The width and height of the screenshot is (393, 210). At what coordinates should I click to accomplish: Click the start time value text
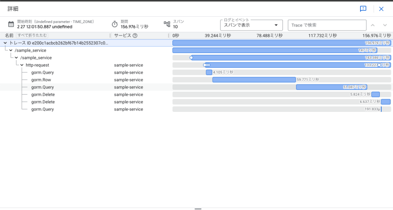pos(45,27)
